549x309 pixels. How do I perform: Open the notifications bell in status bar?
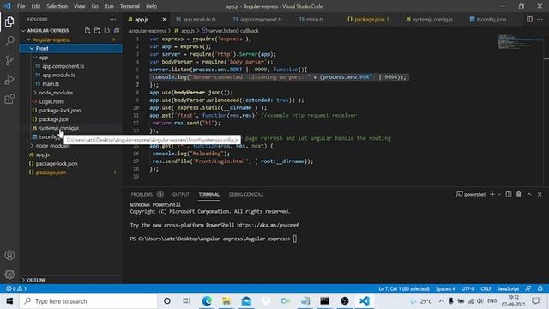[540, 288]
